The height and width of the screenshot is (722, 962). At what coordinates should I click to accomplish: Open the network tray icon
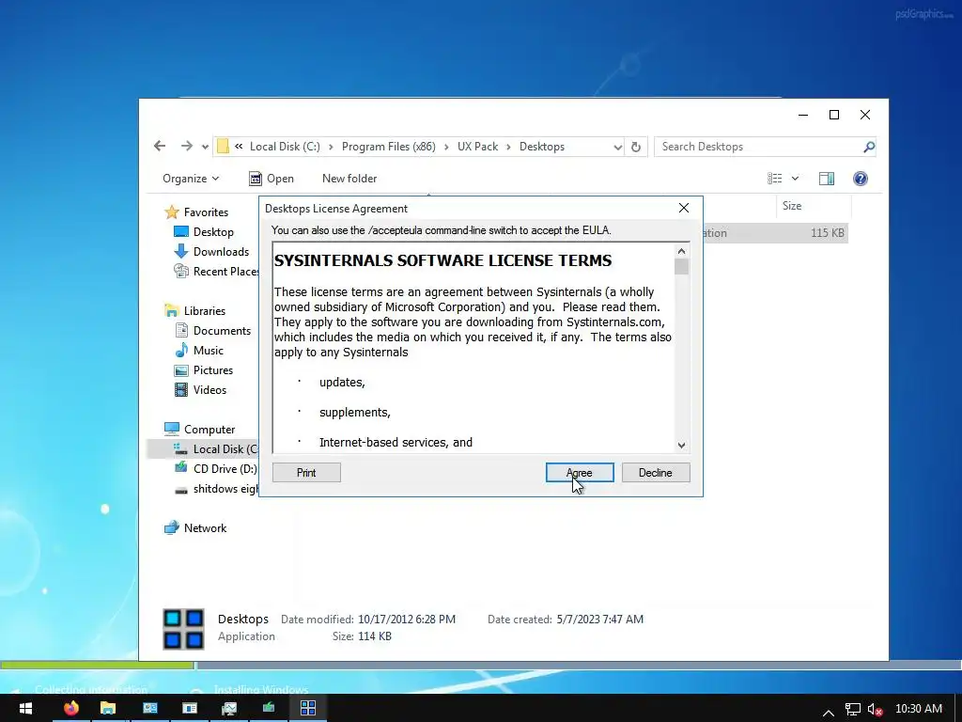(x=852, y=710)
